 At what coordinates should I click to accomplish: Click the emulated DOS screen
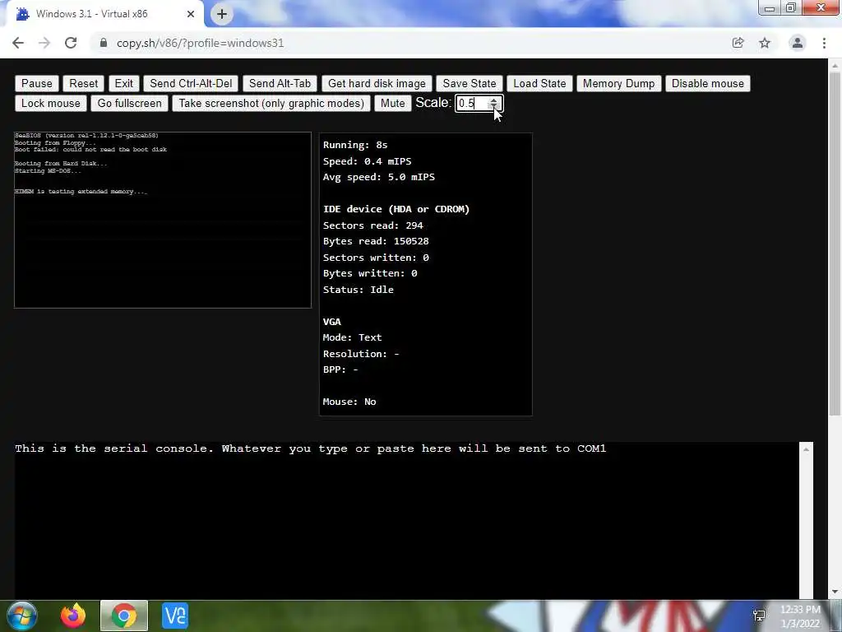click(x=163, y=220)
